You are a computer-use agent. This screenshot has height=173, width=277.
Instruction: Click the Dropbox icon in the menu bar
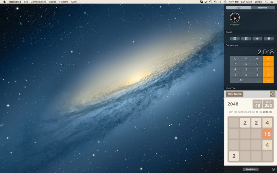tap(206, 2)
